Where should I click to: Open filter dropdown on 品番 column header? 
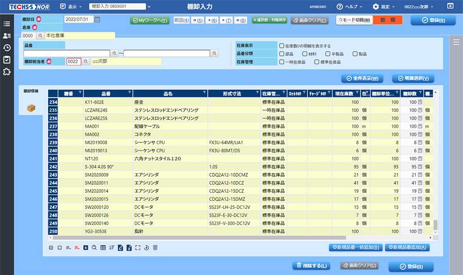coord(129,92)
